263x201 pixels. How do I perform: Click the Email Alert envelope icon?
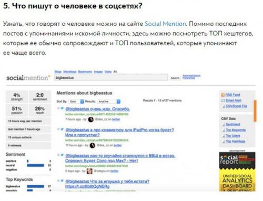click(223, 100)
